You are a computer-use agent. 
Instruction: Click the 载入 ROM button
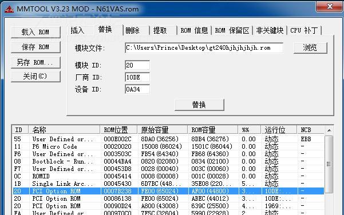pos(35,32)
